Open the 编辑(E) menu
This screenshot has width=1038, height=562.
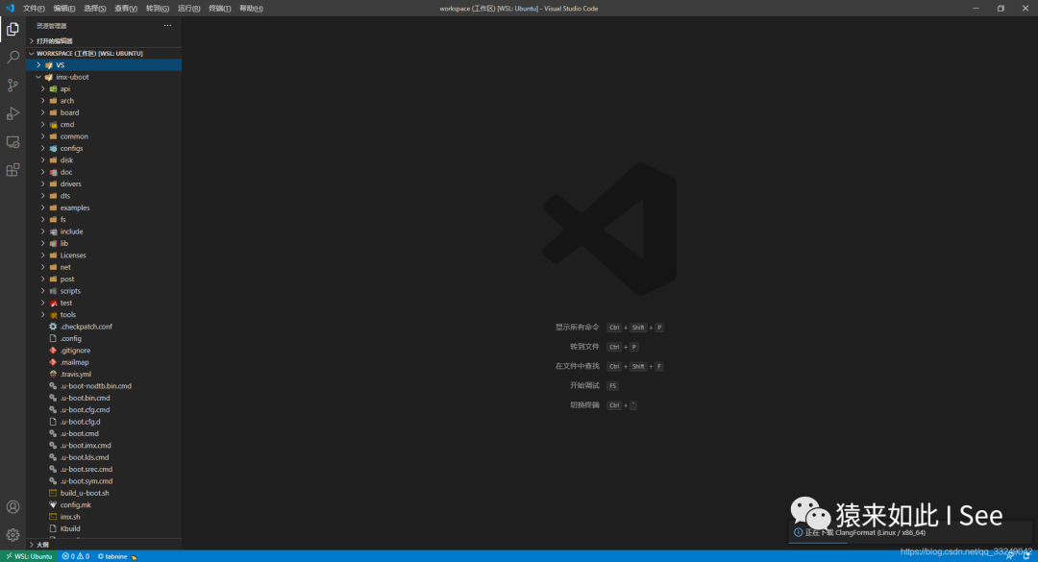click(64, 9)
